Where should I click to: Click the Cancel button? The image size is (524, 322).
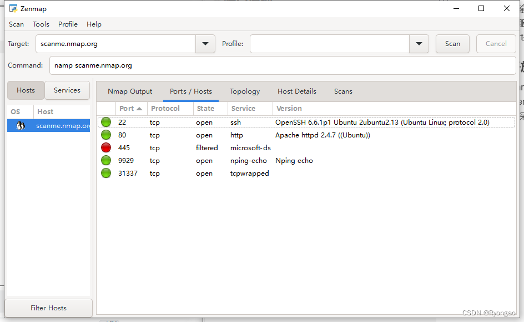(x=496, y=44)
